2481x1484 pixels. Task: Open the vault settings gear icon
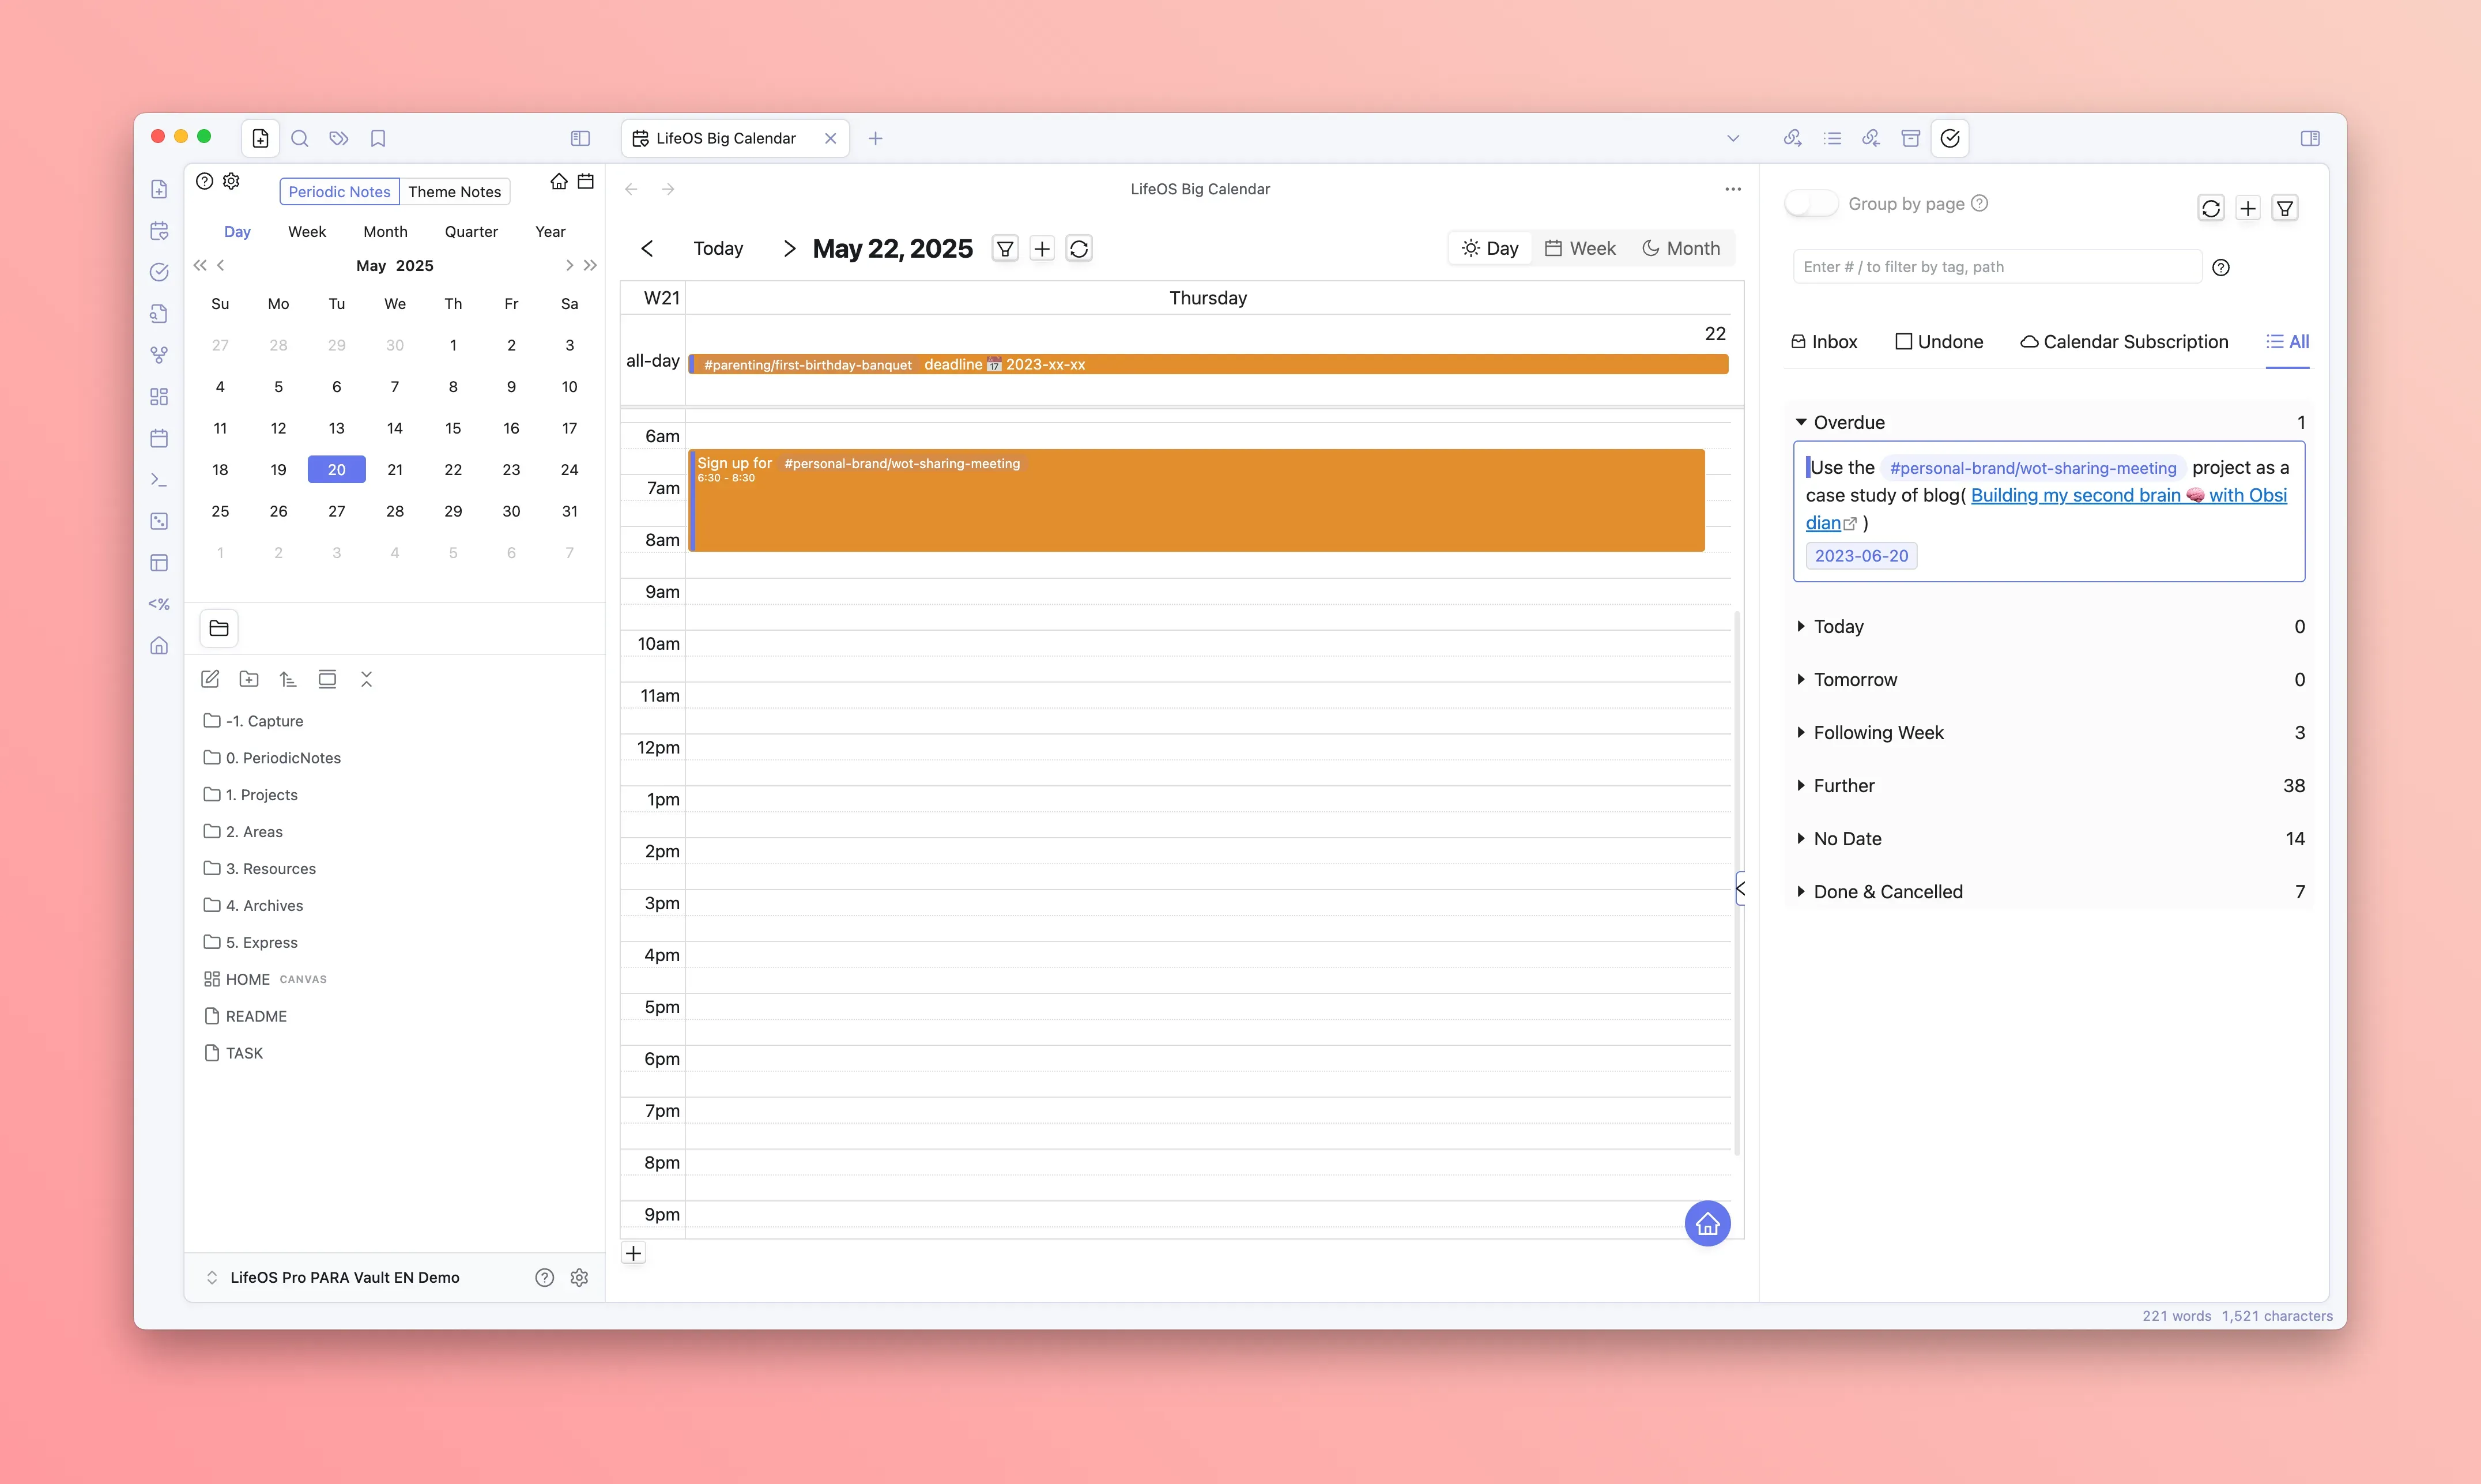(579, 1277)
